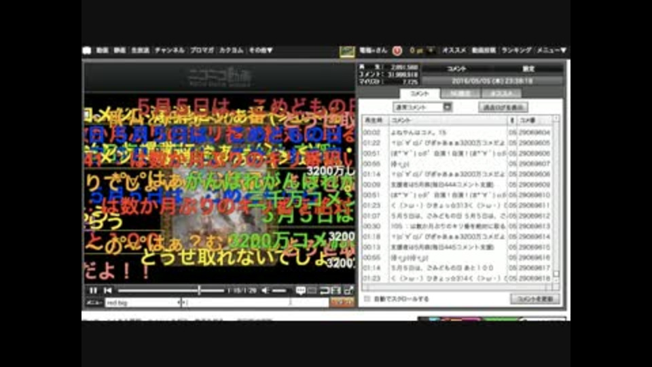This screenshot has width=652, height=367.
Task: Select comment row number 29069613
Action: (x=456, y=226)
